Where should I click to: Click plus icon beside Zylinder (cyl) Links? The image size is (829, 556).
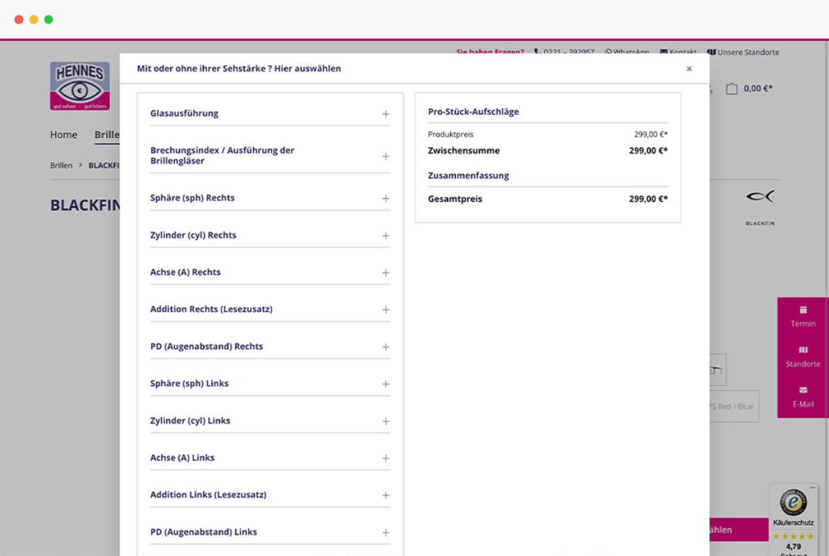pos(386,421)
